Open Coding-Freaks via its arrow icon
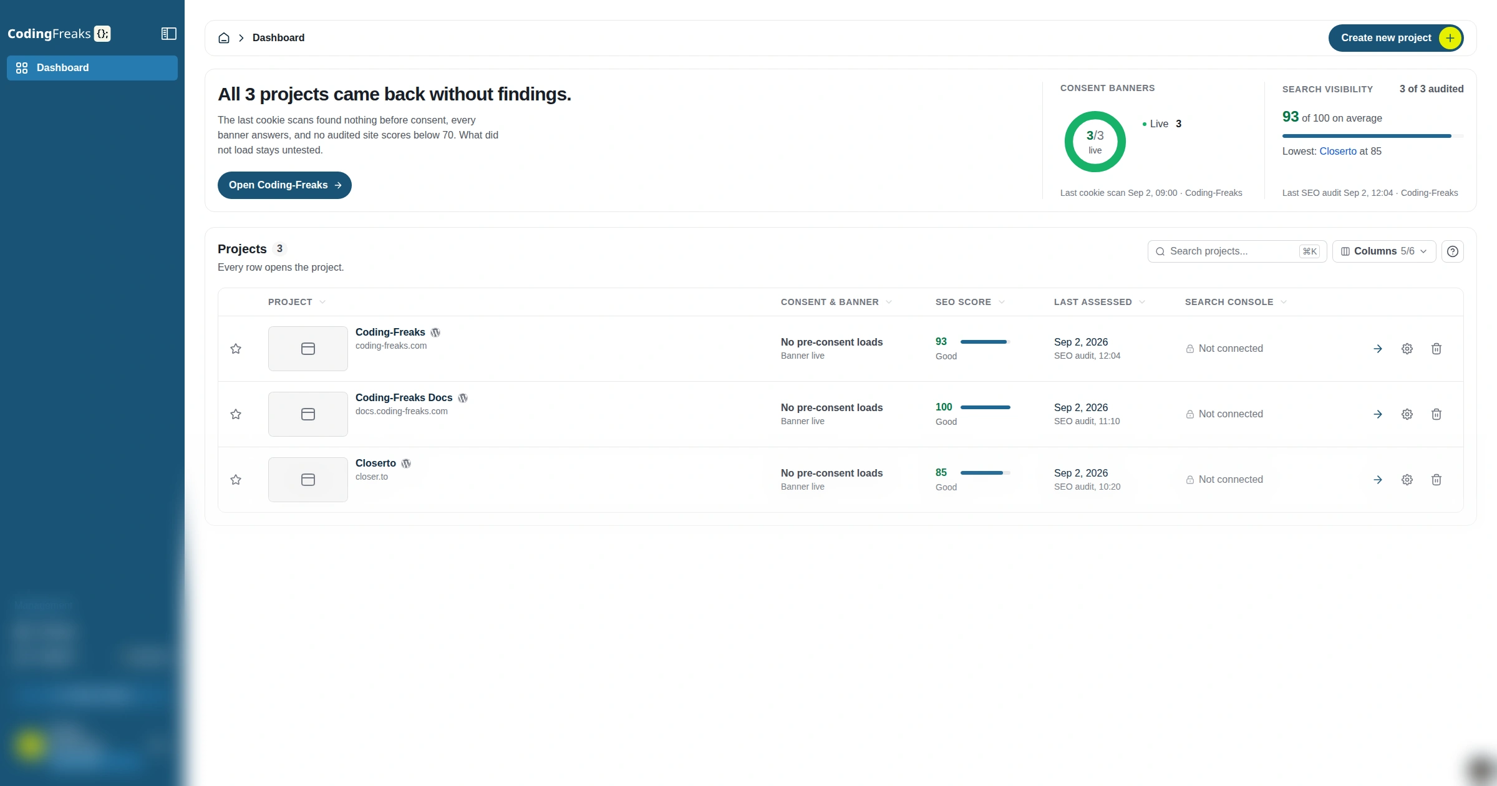 pos(1378,349)
